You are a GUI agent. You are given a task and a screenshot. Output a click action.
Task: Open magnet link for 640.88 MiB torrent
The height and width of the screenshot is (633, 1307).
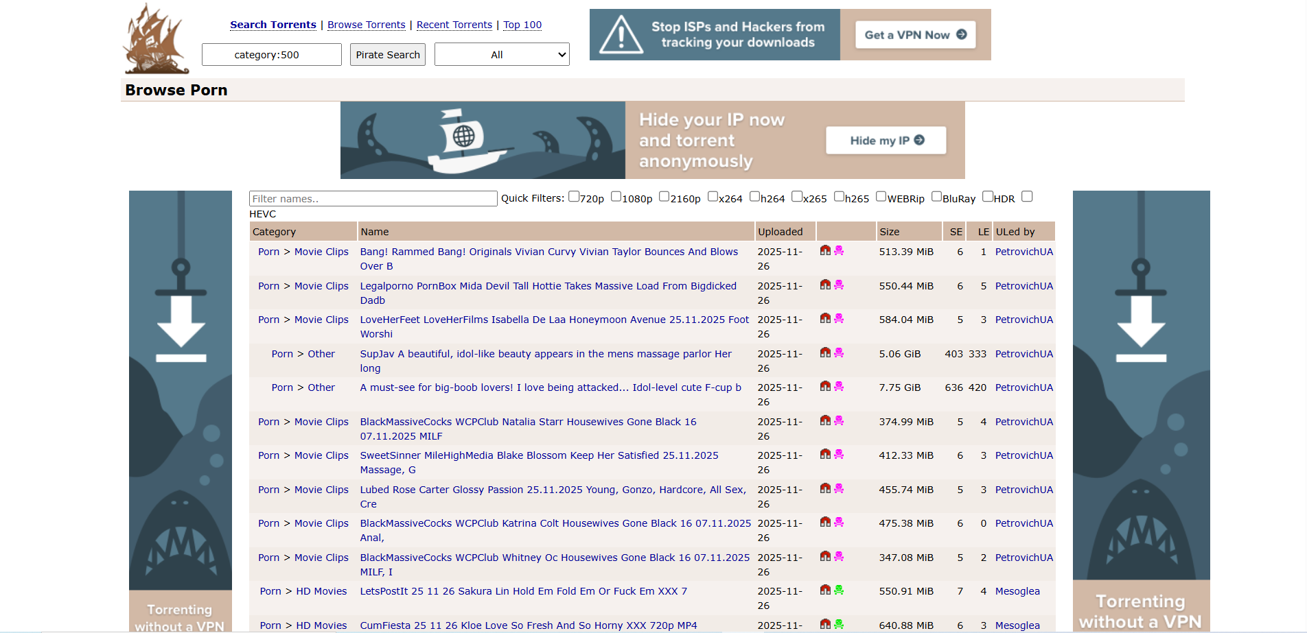(825, 624)
